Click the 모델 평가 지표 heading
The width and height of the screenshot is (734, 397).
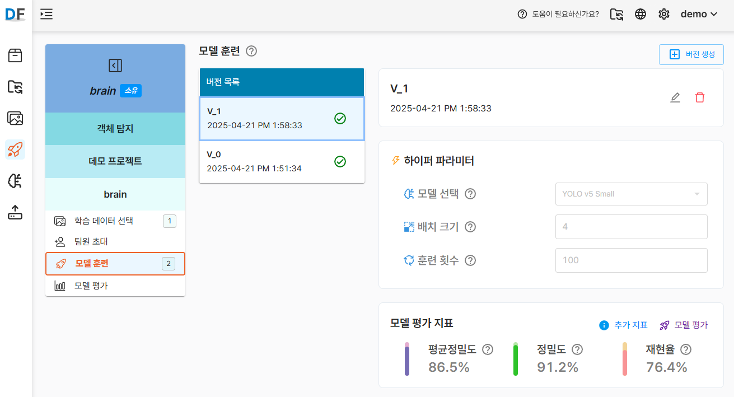point(422,323)
